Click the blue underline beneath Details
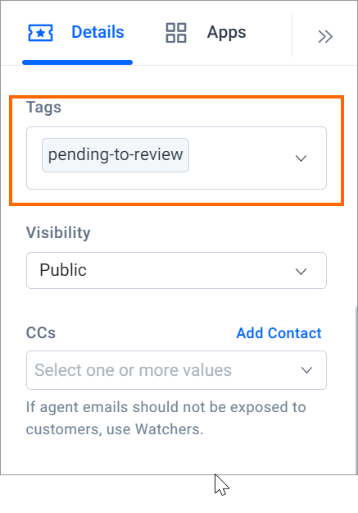The width and height of the screenshot is (358, 513). click(77, 62)
